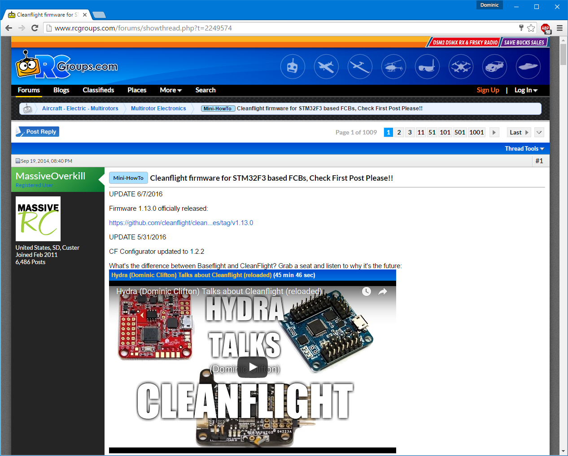Image resolution: width=568 pixels, height=456 pixels.
Task: Open the Adblock Plus extension icon
Action: (x=545, y=28)
